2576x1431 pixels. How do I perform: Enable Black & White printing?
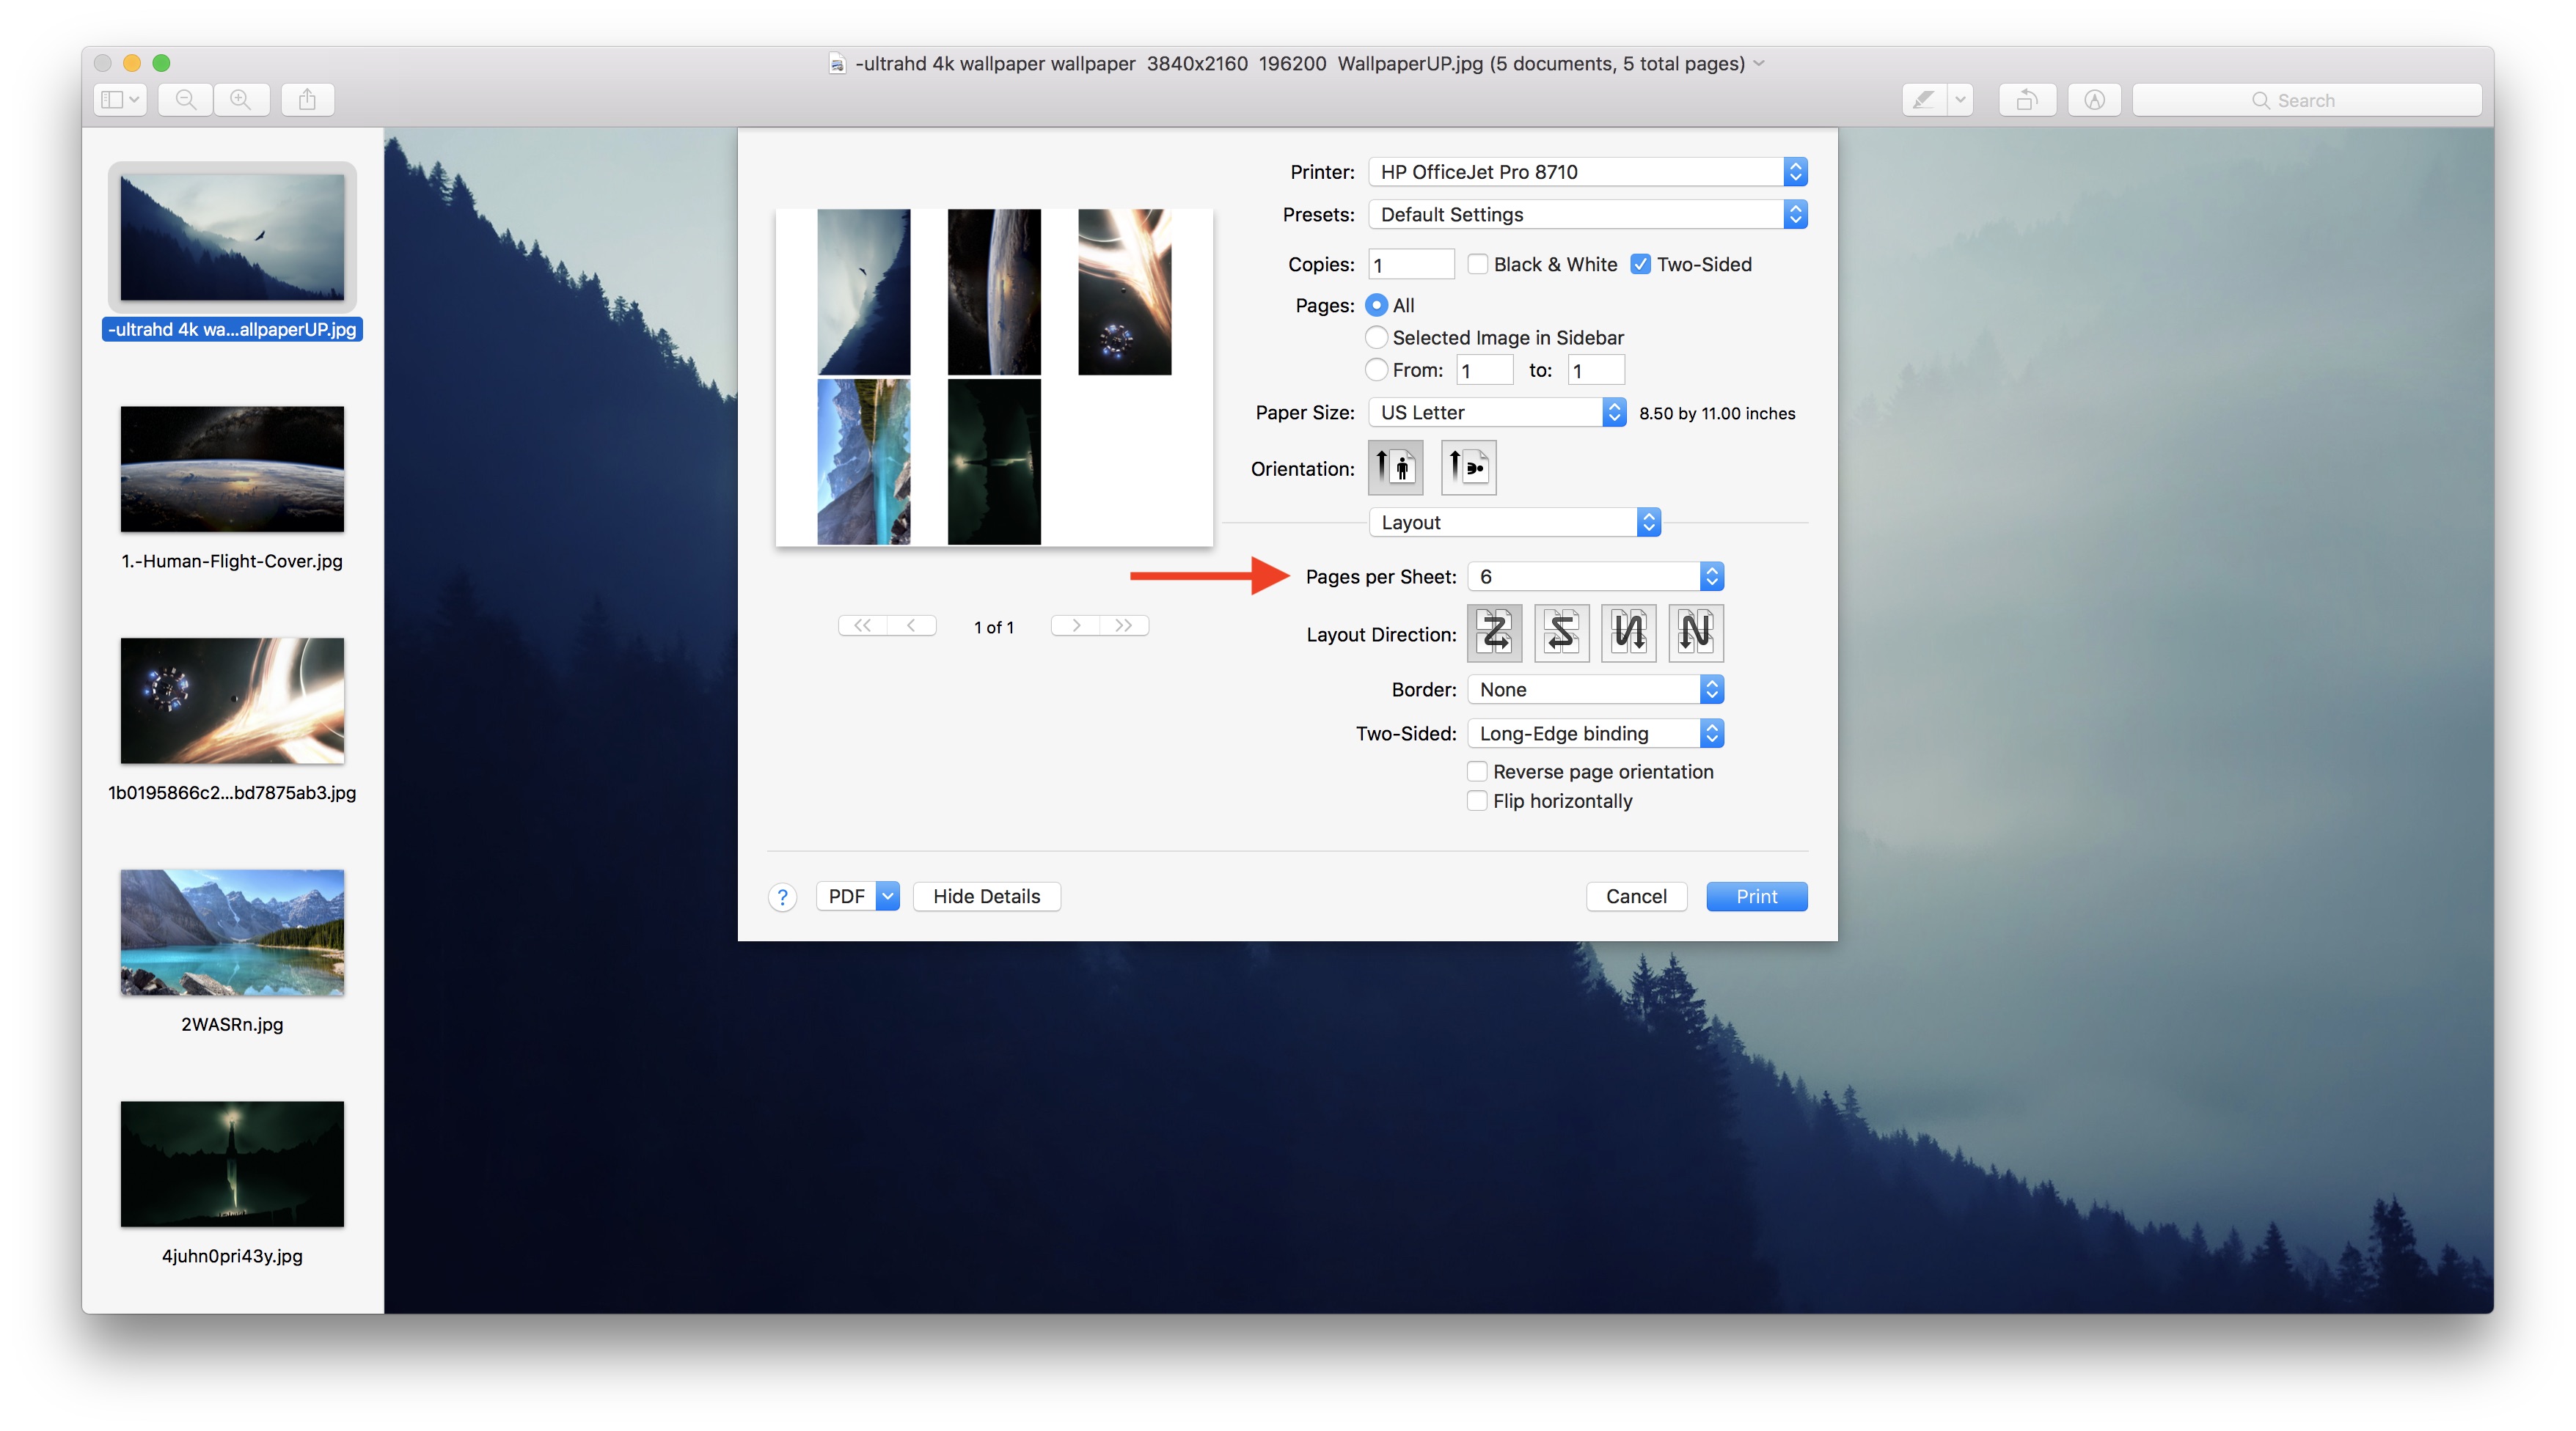coord(1478,264)
